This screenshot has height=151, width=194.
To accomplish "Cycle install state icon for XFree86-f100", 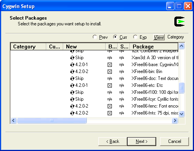I will pyautogui.click(x=72, y=93).
